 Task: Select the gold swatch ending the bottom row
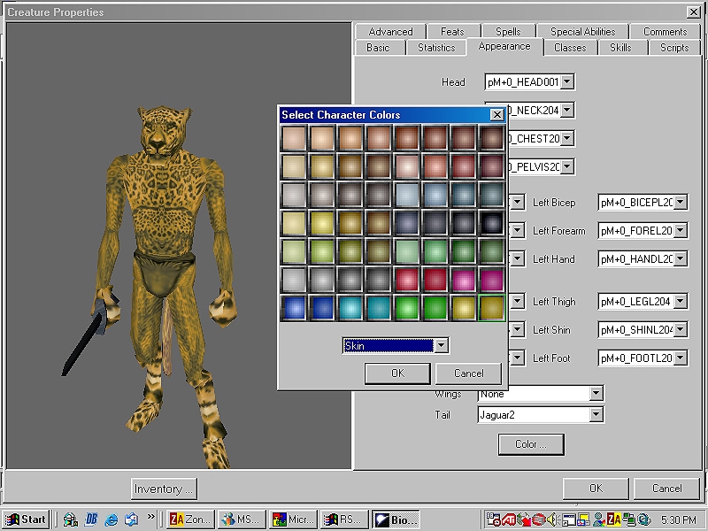point(491,308)
